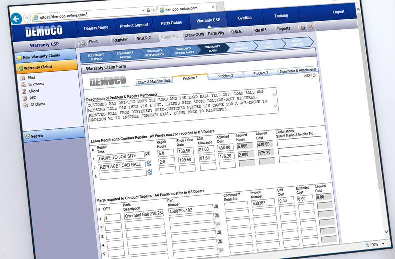
Task: Click the folder icon right of Reports
Action: coord(302,28)
